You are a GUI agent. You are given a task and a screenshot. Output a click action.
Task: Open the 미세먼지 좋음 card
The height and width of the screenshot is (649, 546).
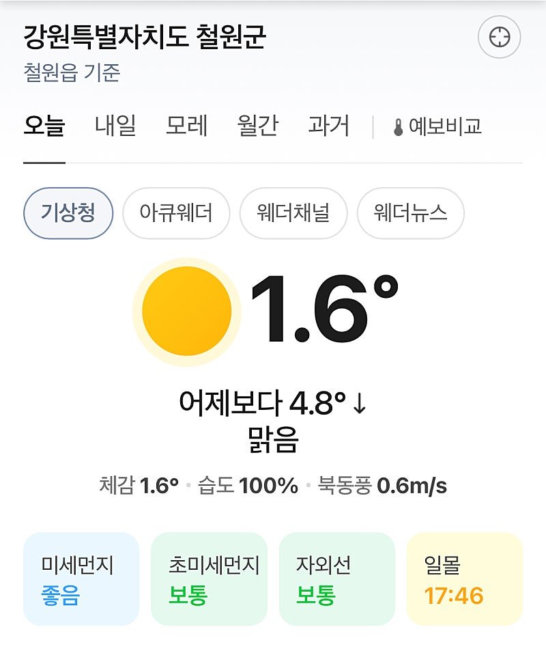[x=81, y=579]
